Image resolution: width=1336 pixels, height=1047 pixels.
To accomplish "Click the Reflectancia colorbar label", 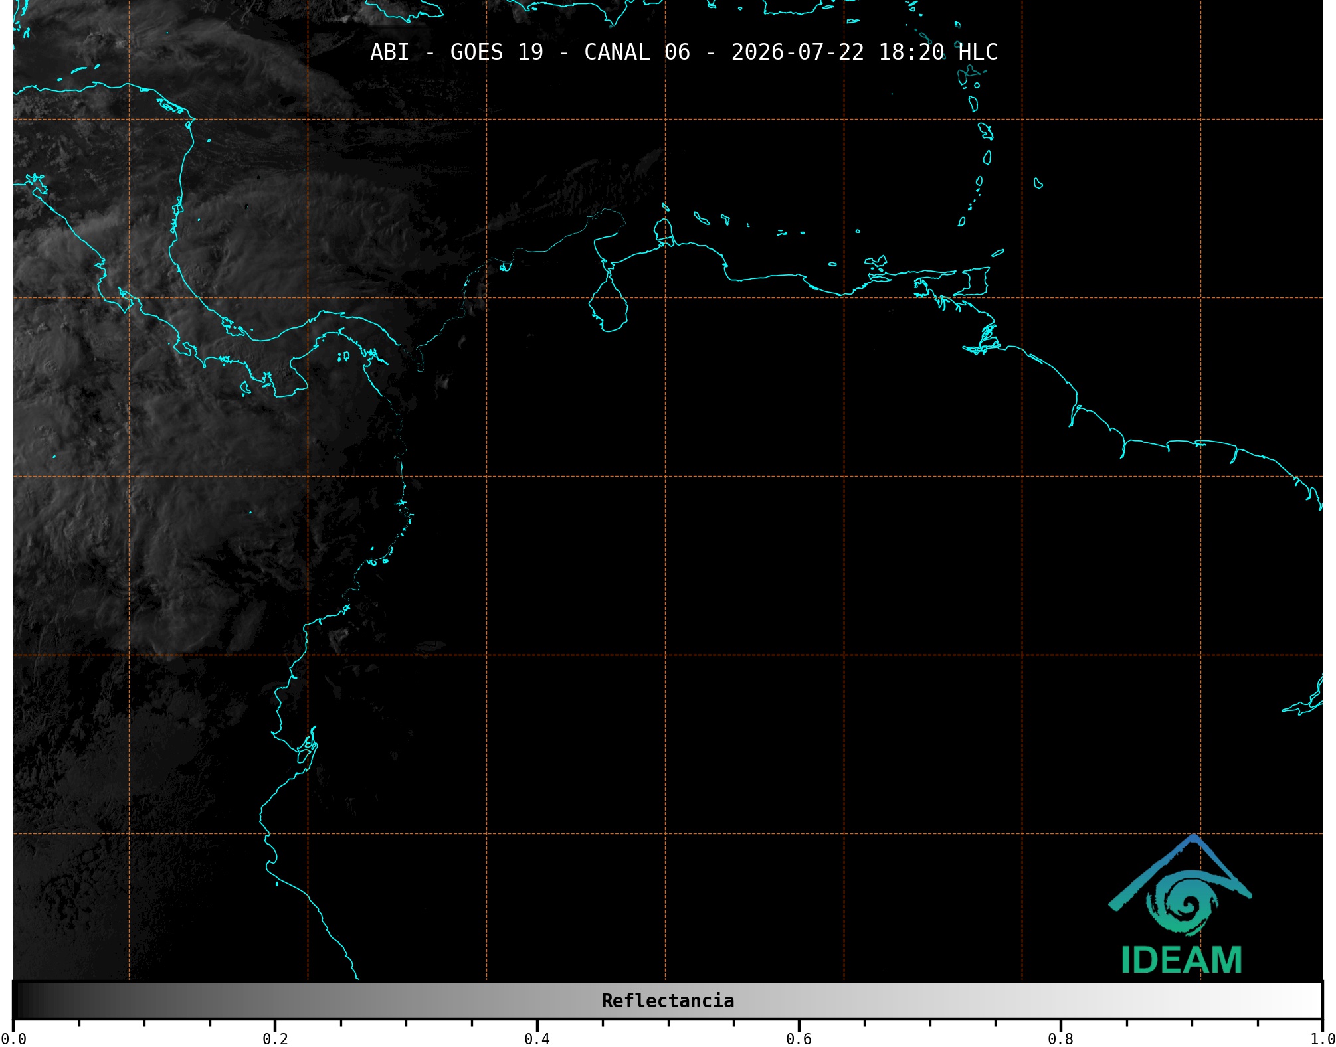I will (x=668, y=1001).
